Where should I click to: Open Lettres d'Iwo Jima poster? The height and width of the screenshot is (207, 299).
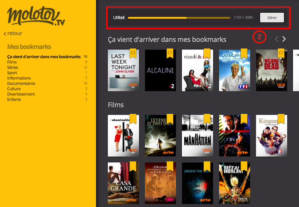[x=160, y=136]
